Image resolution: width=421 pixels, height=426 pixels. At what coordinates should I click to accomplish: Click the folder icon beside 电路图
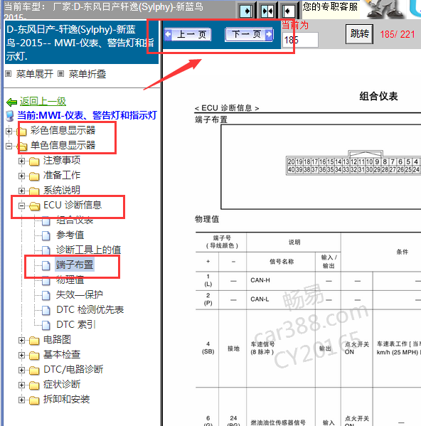(34, 341)
